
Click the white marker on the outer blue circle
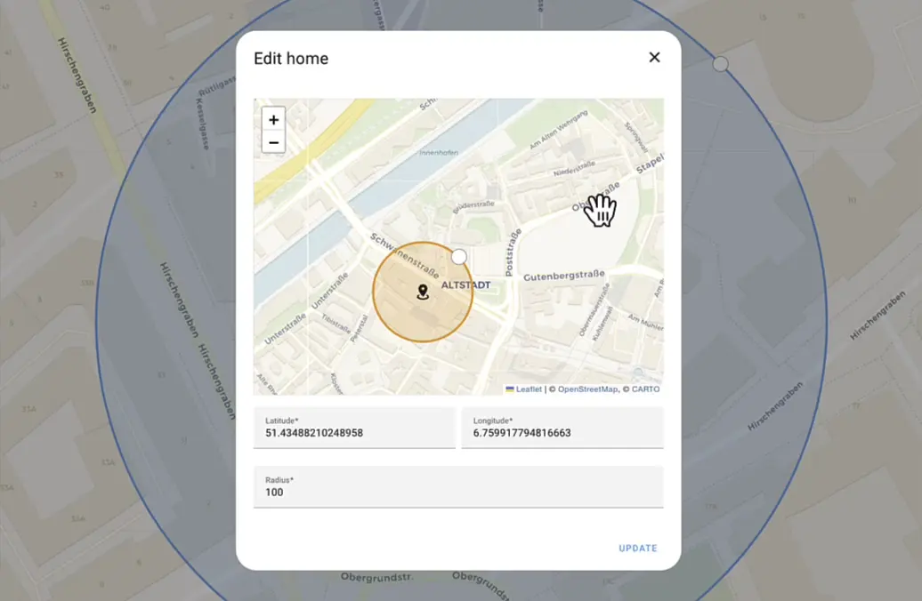coord(720,63)
